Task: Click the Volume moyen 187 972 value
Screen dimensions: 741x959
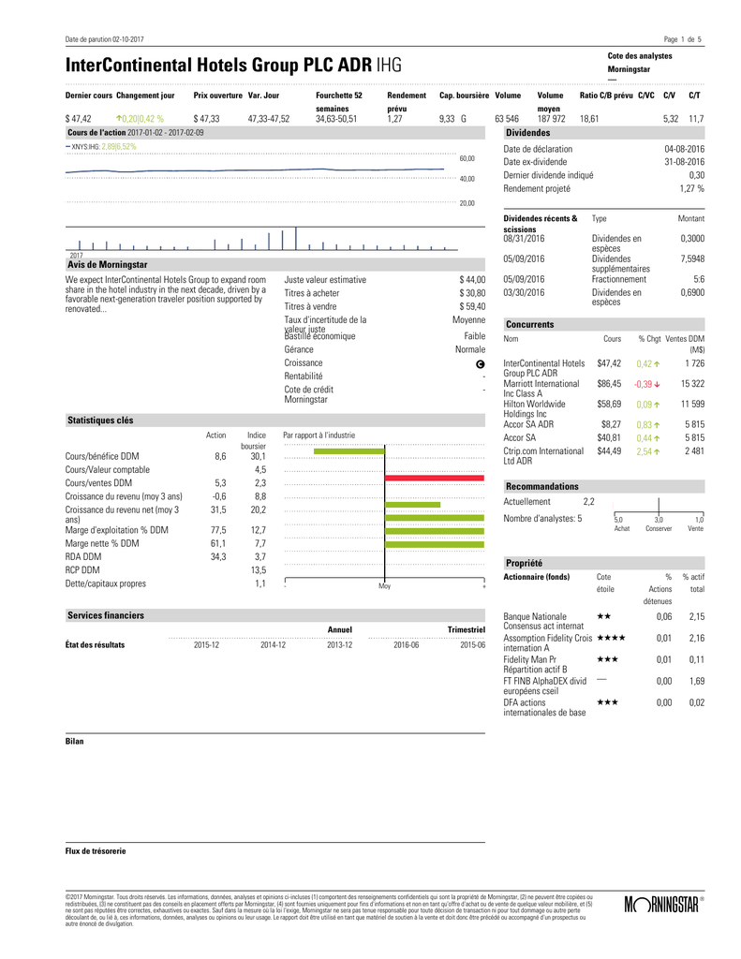Action: [552, 119]
